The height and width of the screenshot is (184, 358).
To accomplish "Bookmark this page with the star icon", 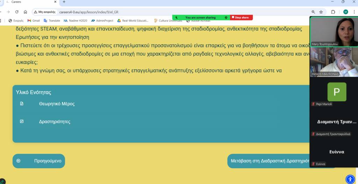I will 321,12.
